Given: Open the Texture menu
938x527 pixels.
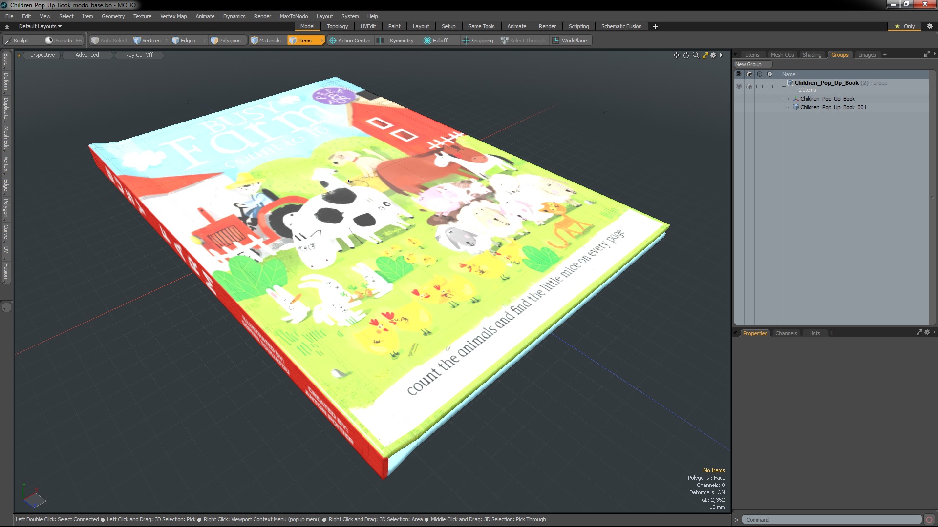Looking at the screenshot, I should point(142,16).
